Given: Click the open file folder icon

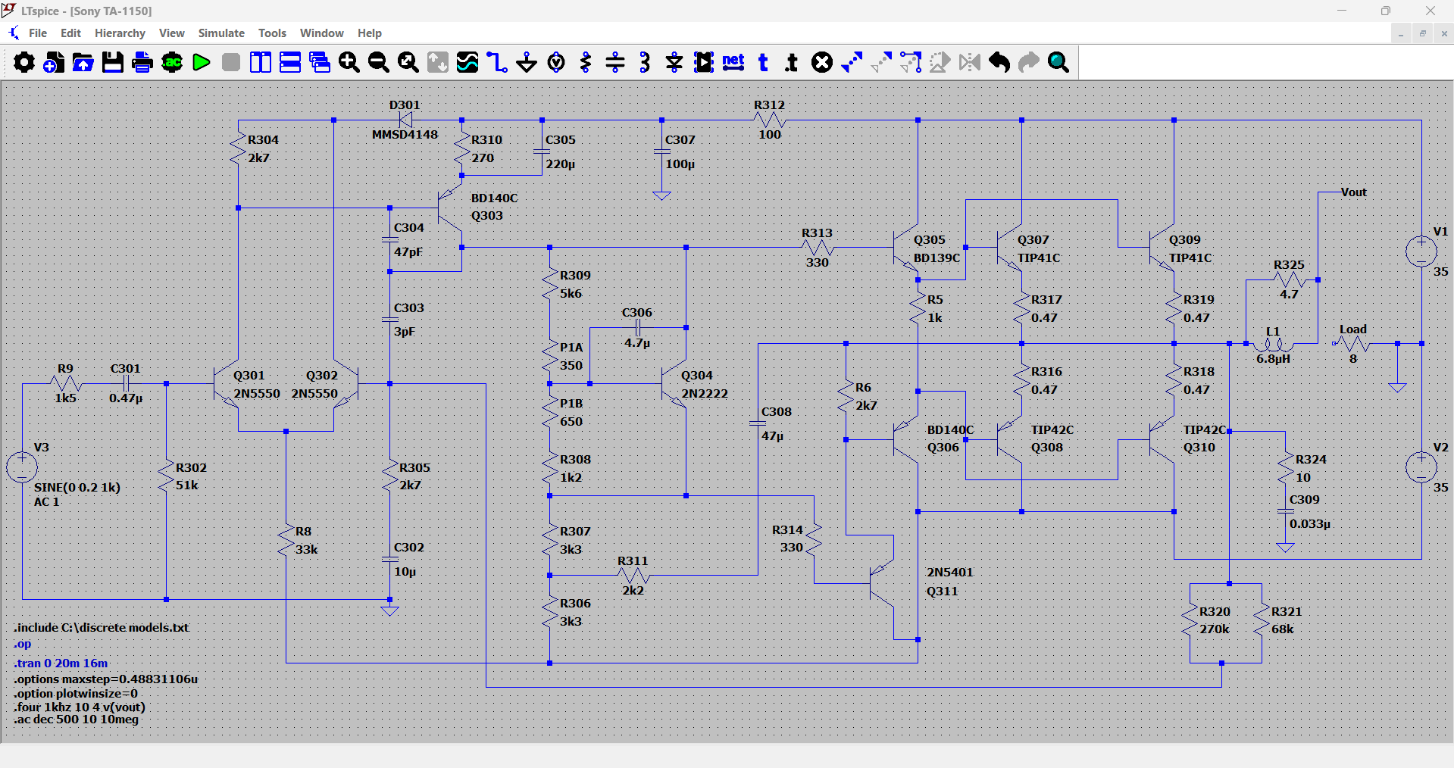Looking at the screenshot, I should (x=83, y=62).
